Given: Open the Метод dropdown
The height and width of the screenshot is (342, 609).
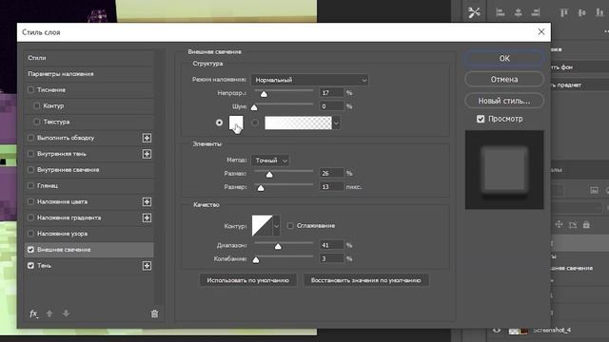Looking at the screenshot, I should click(270, 161).
